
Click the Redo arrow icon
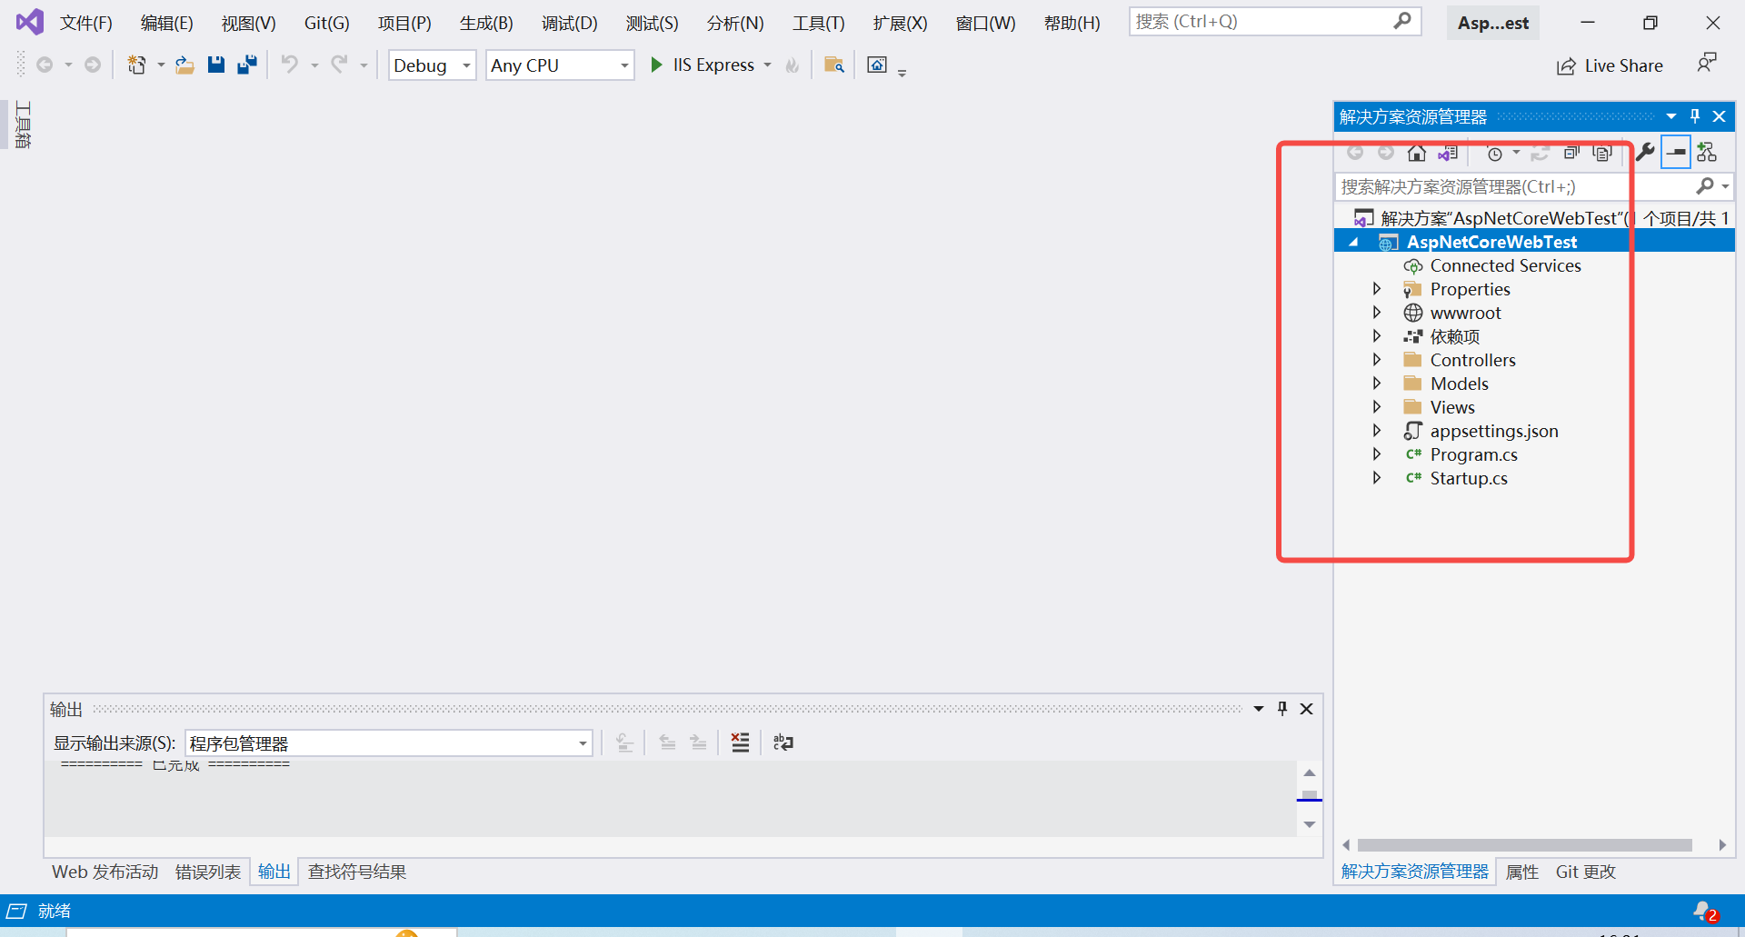(339, 65)
